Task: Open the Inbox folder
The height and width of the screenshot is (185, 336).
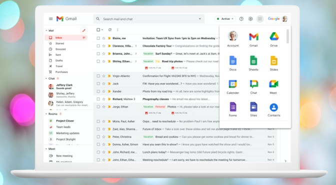Action: point(66,37)
